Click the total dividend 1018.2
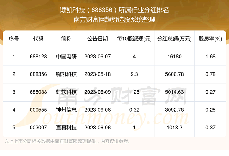The height and width of the screenshot is (156, 229). pyautogui.click(x=174, y=128)
